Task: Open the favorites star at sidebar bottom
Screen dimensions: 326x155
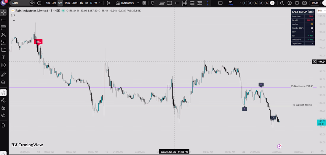Action: [x=3, y=154]
